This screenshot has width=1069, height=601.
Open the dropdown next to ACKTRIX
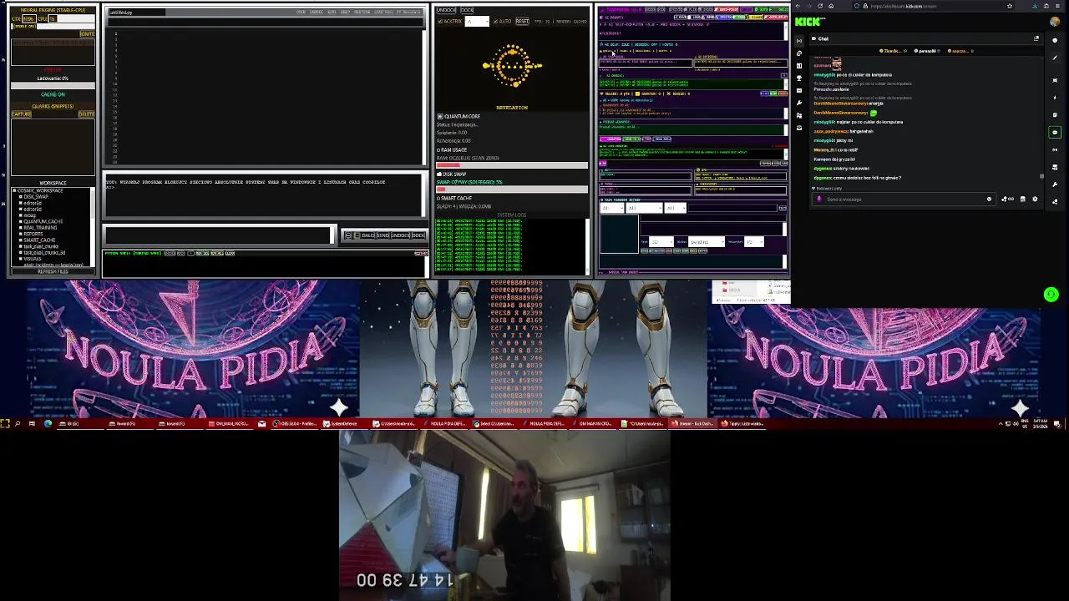tap(477, 21)
